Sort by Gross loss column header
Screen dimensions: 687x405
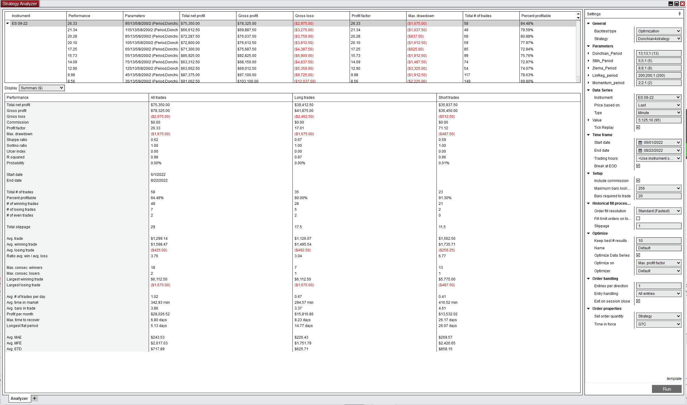click(x=321, y=16)
